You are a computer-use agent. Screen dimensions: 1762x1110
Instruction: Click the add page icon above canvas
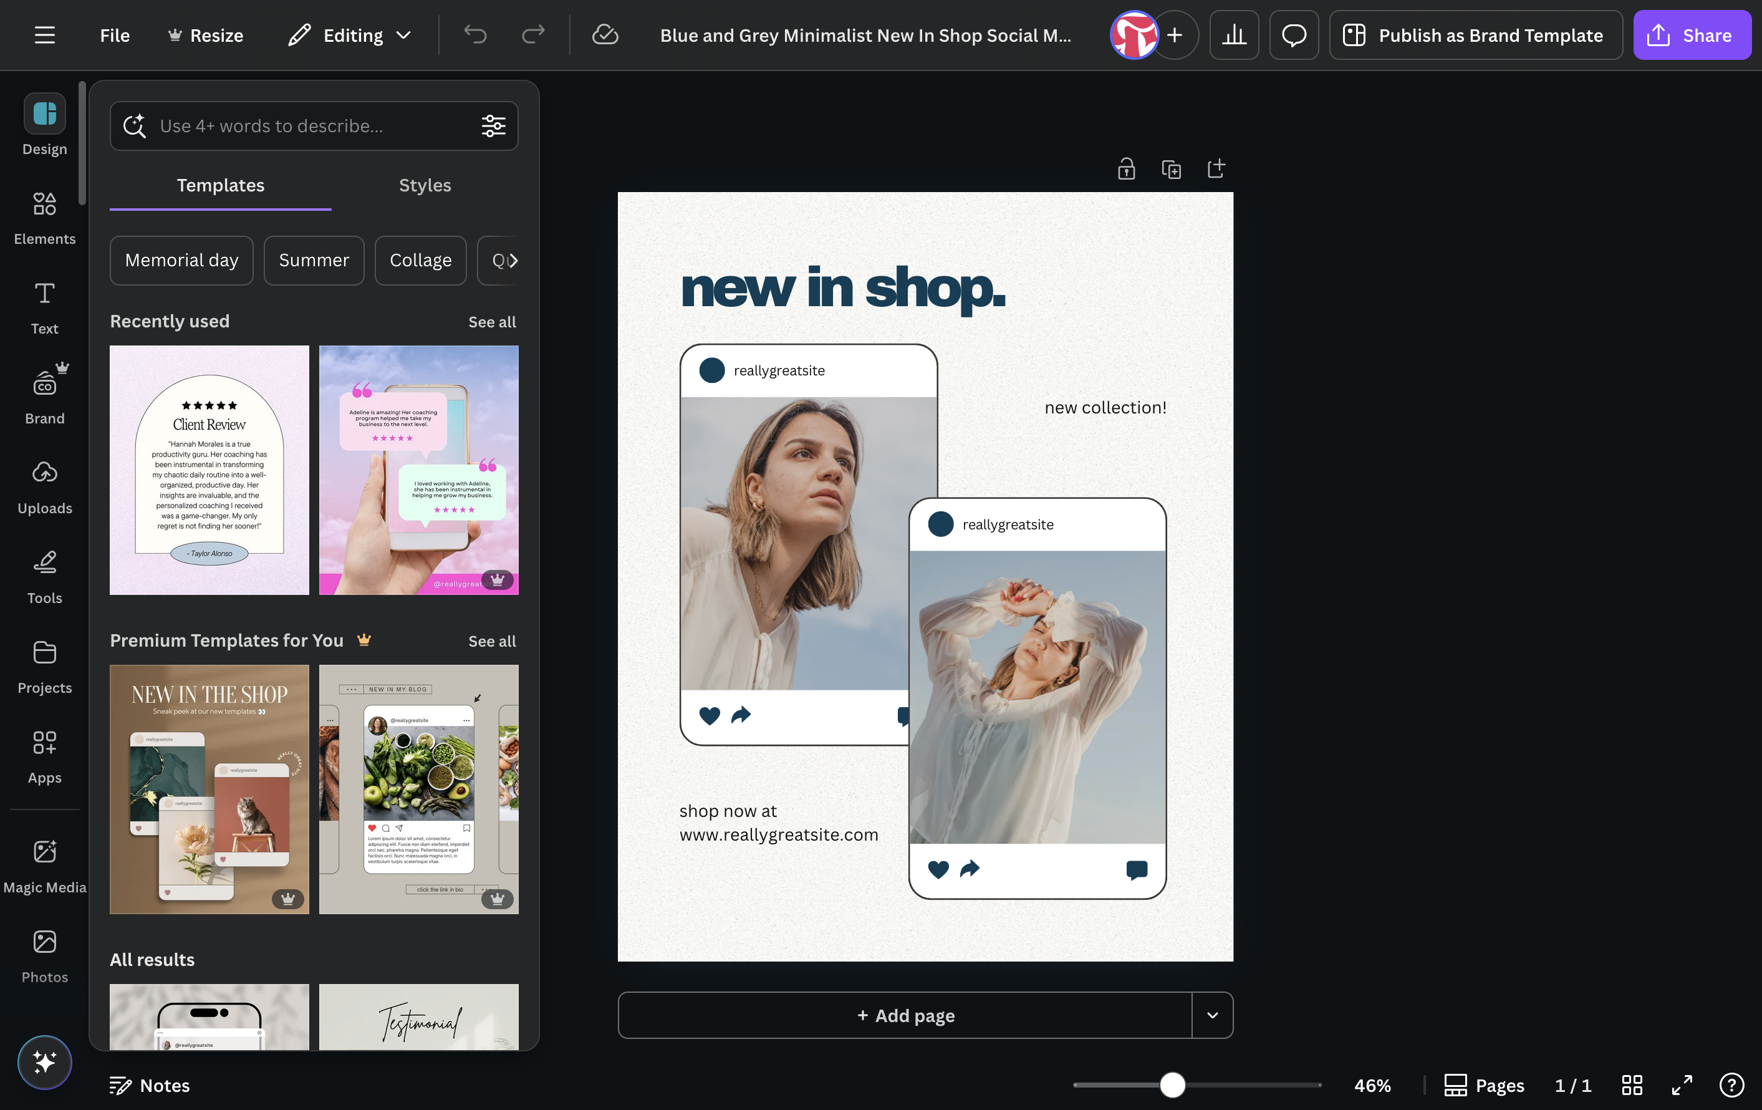pyautogui.click(x=1215, y=169)
